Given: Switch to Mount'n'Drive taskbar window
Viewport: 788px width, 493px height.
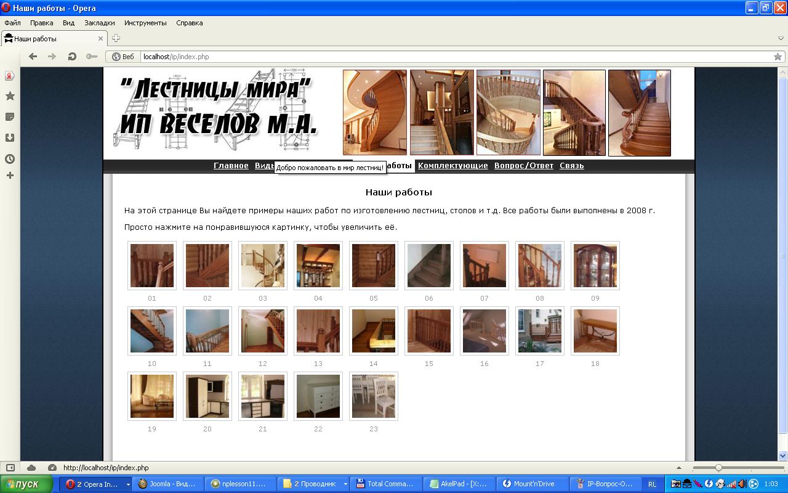Looking at the screenshot, I should point(531,484).
